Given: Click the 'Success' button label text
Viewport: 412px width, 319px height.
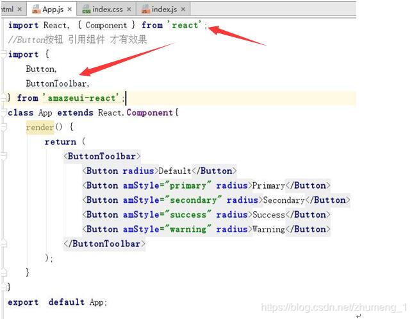Looking at the screenshot, I should click(x=268, y=214).
